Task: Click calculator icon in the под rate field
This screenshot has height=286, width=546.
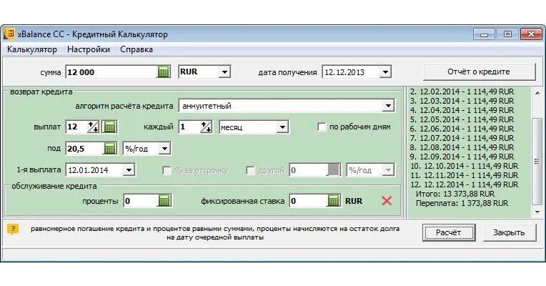Action: pyautogui.click(x=109, y=149)
